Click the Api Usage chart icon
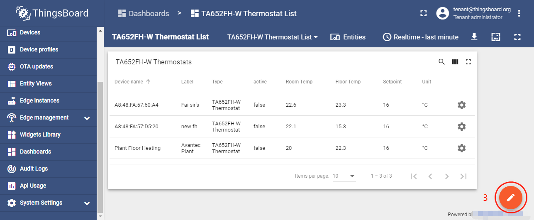The width and height of the screenshot is (534, 220). tap(12, 186)
